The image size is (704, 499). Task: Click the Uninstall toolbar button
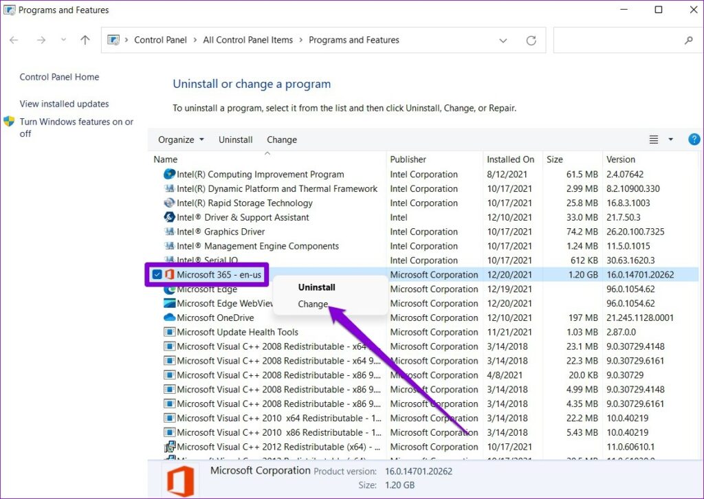(x=235, y=140)
